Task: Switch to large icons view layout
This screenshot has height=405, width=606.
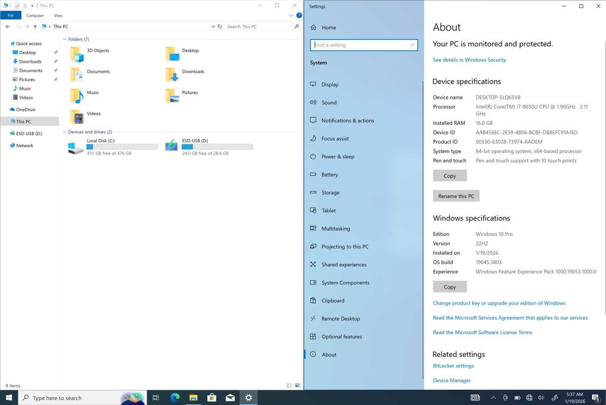Action: tap(298, 385)
